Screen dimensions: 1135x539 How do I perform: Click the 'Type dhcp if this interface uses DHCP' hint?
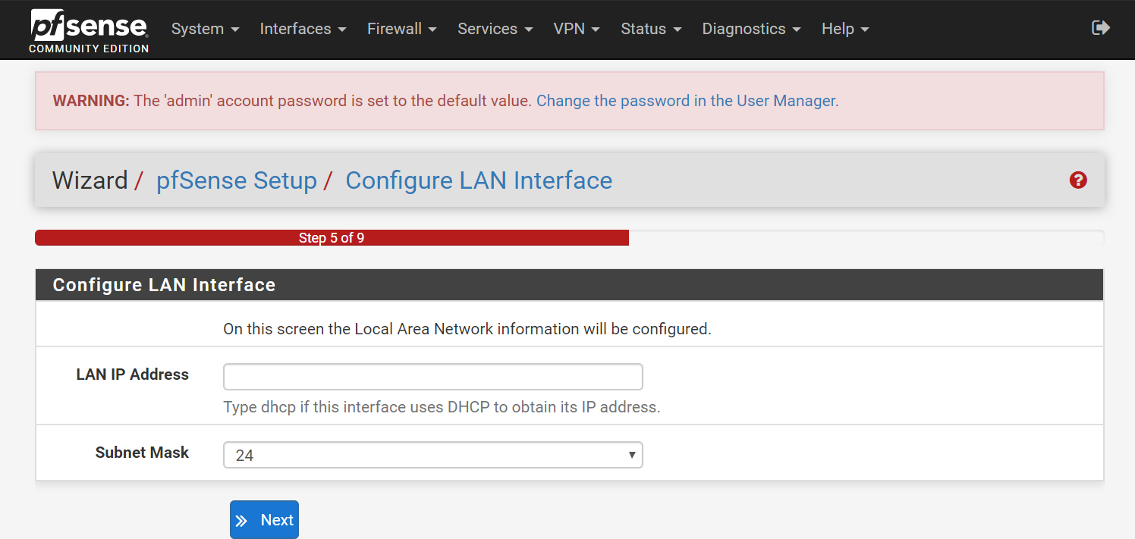(x=442, y=407)
